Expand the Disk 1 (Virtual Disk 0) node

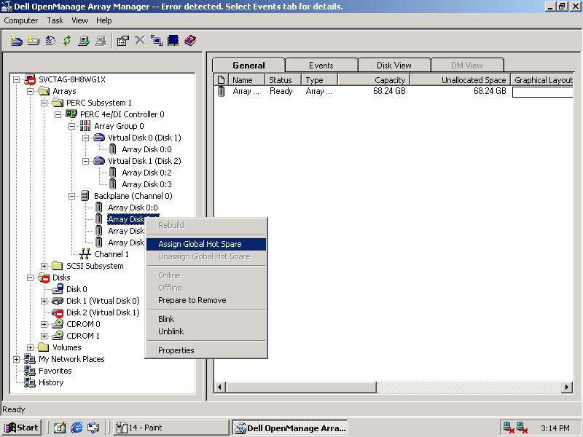(44, 301)
